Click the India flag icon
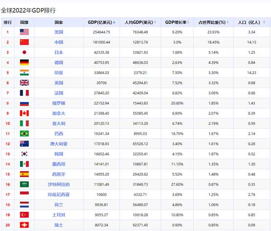This screenshot has width=271, height=231. (24, 72)
